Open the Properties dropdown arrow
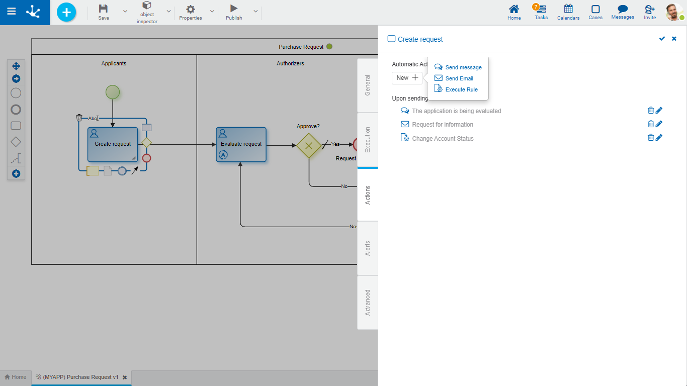687x386 pixels. click(x=212, y=11)
